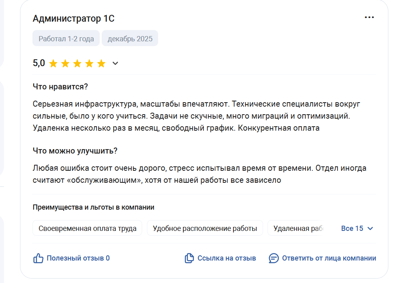Click "Ответить от лица компании" link
This screenshot has height=283, width=416.
329,258
